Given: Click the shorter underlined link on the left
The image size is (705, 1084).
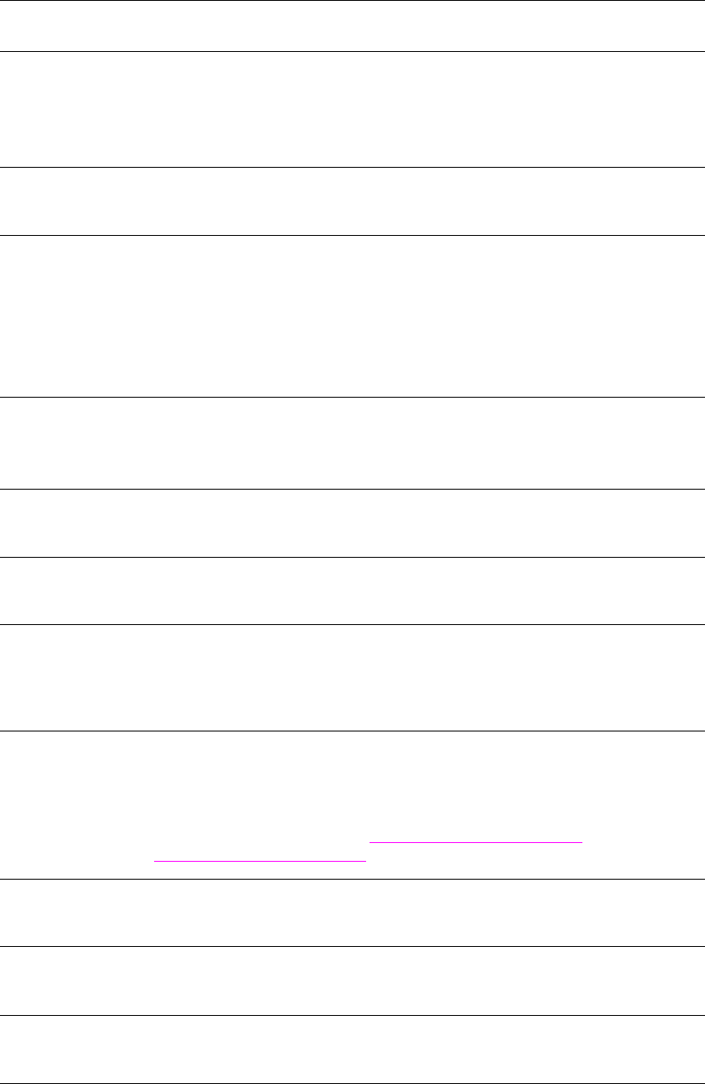Looking at the screenshot, I should [x=260, y=860].
